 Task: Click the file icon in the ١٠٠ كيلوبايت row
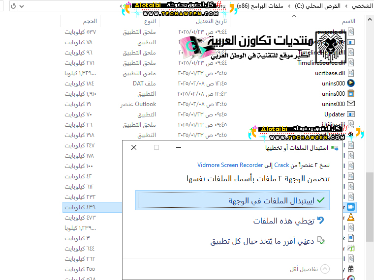(x=351, y=166)
